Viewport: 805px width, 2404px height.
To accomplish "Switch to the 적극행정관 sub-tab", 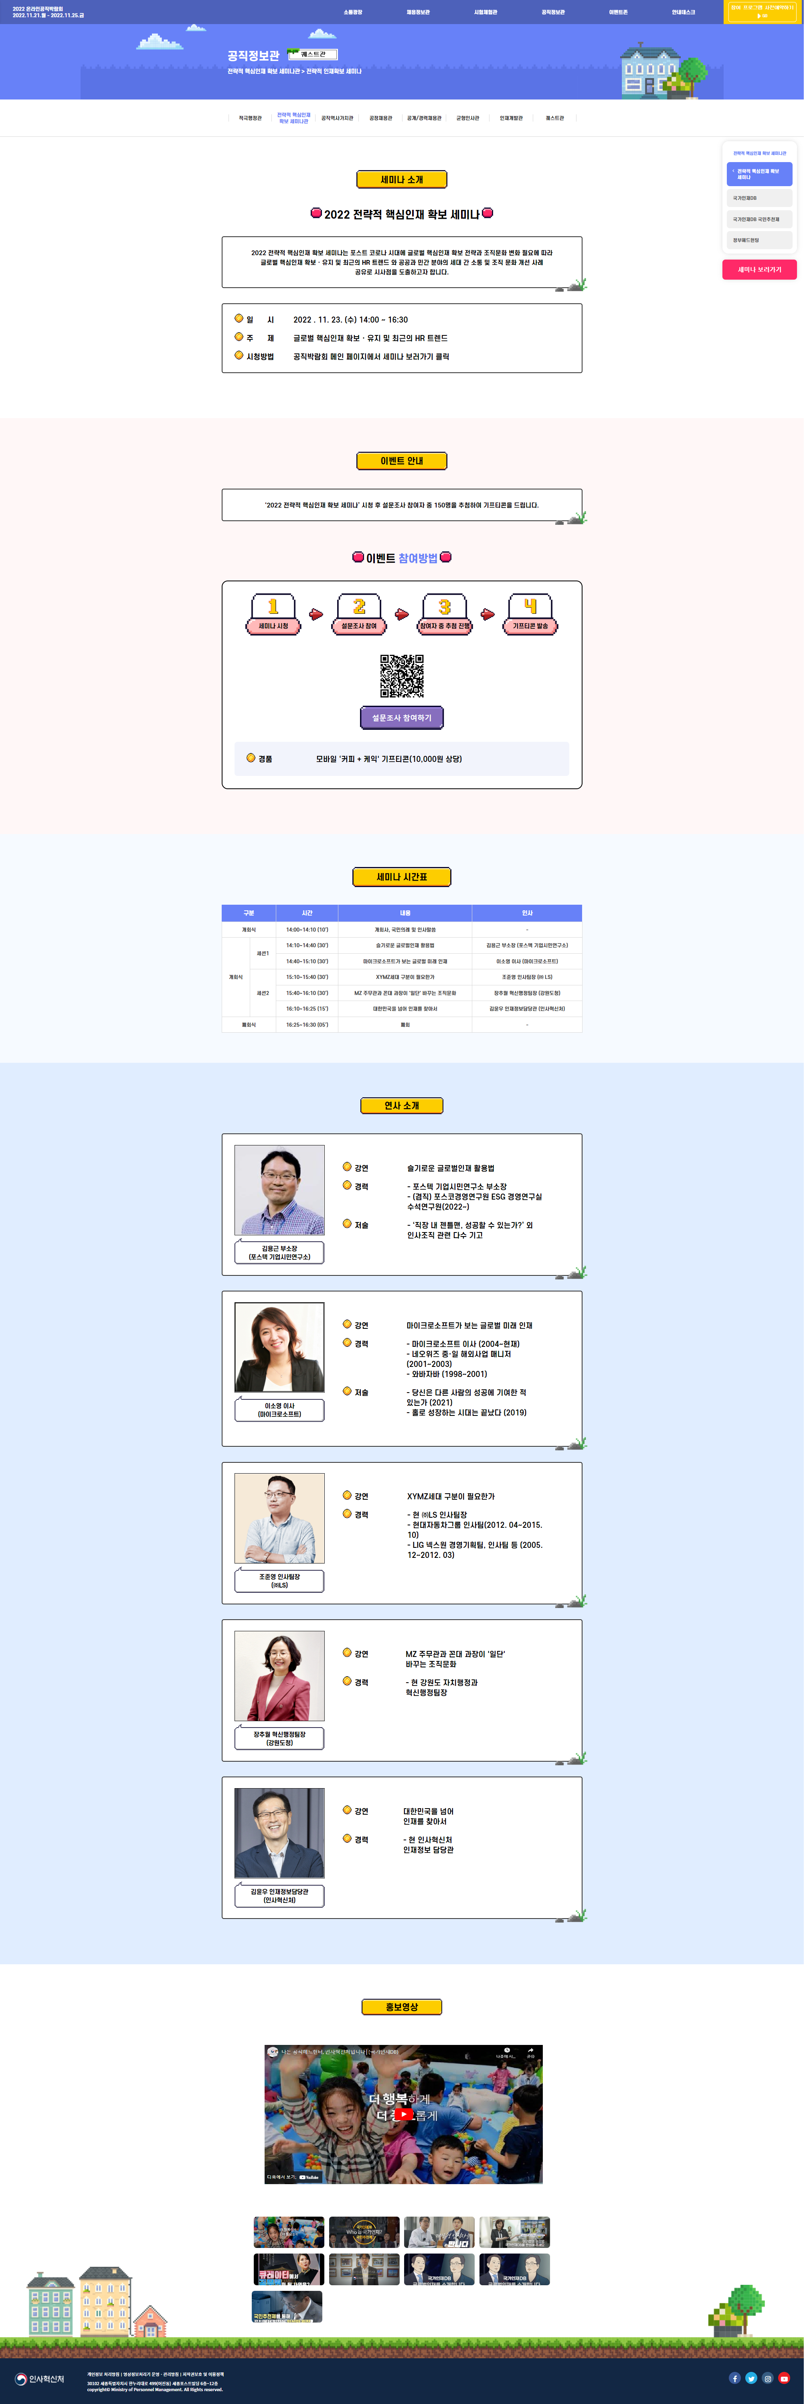I will 250,118.
